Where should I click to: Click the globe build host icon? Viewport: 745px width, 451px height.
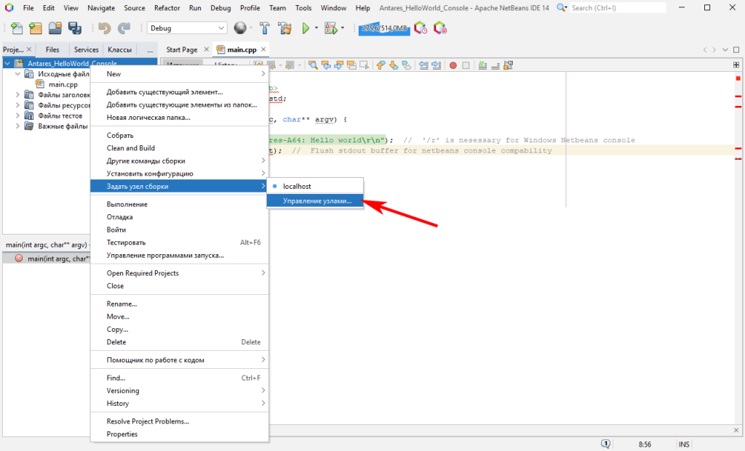[240, 28]
